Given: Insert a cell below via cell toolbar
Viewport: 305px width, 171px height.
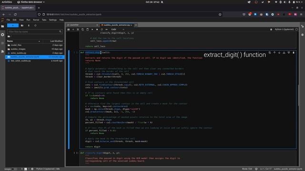Looking at the screenshot, I should tap(289, 53).
